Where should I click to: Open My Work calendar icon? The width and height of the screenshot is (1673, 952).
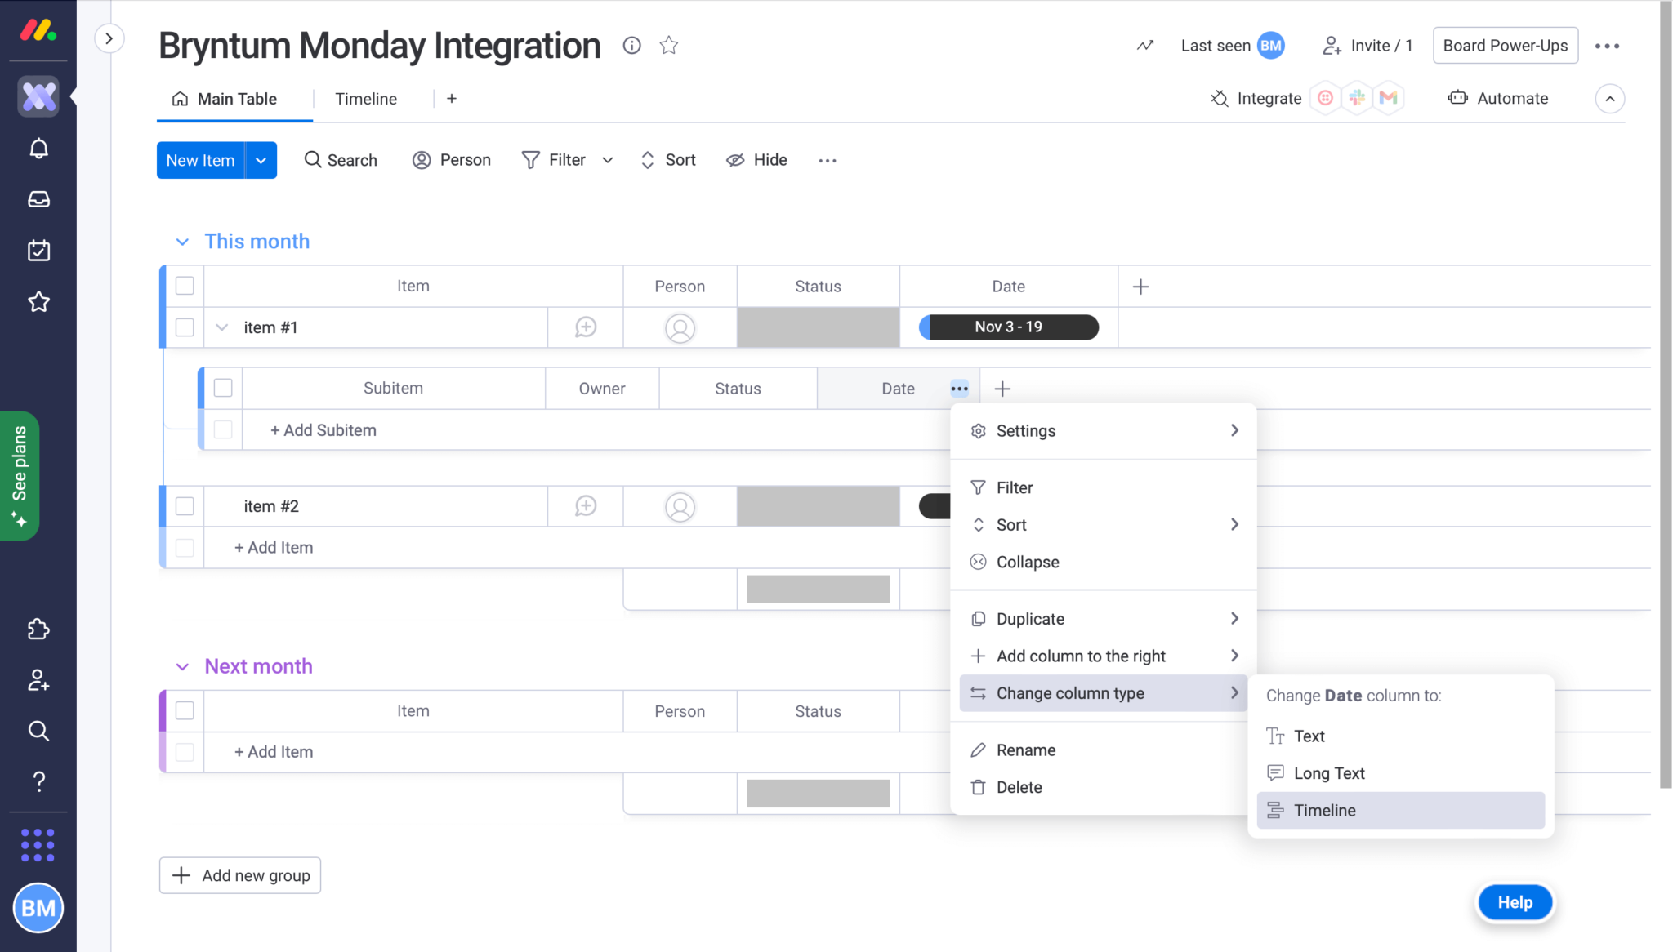[x=38, y=250]
